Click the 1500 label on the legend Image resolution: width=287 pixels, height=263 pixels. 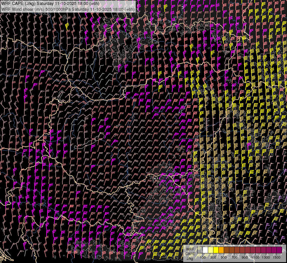[276, 257]
